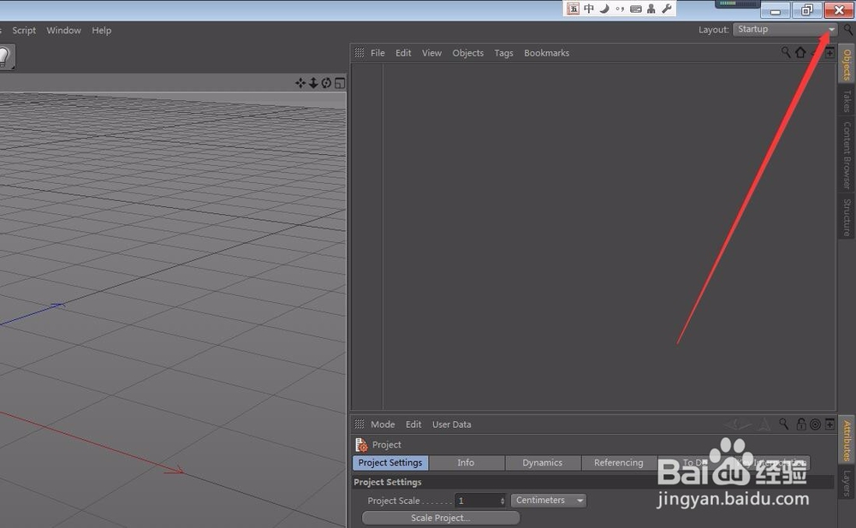Toggle the IME Chinese/English 中 icon
The image size is (856, 528).
click(x=589, y=9)
